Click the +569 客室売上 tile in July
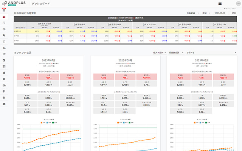Screen dimensions: 242x151 coord(70,77)
